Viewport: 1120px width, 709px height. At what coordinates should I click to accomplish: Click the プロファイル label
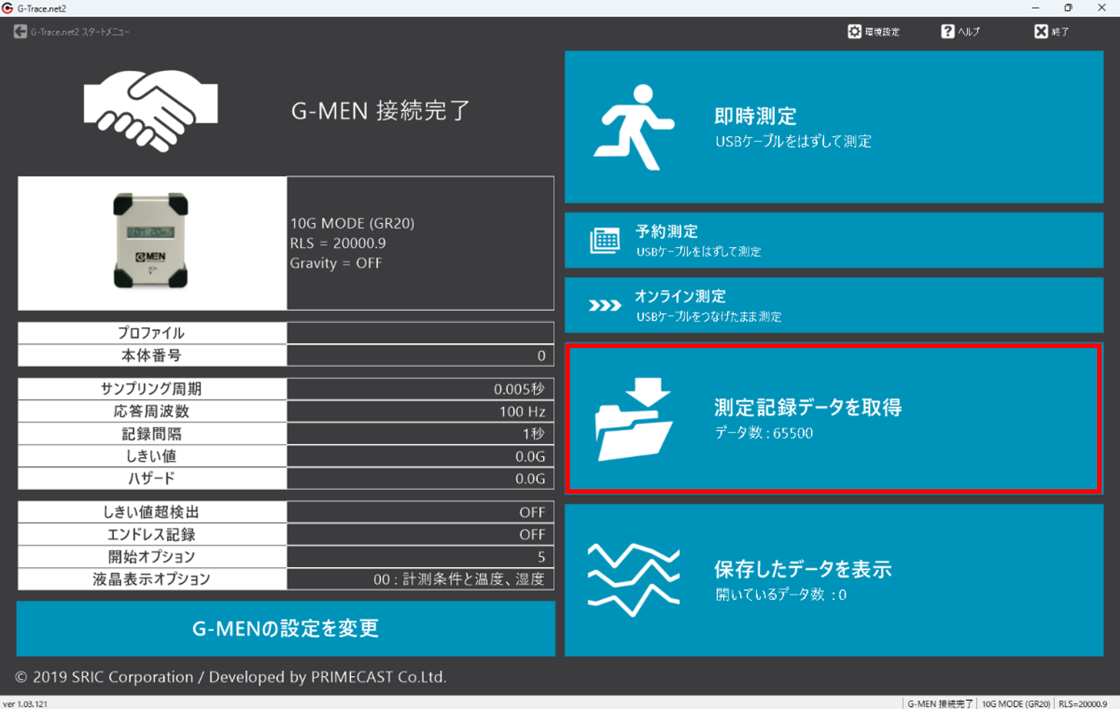152,333
